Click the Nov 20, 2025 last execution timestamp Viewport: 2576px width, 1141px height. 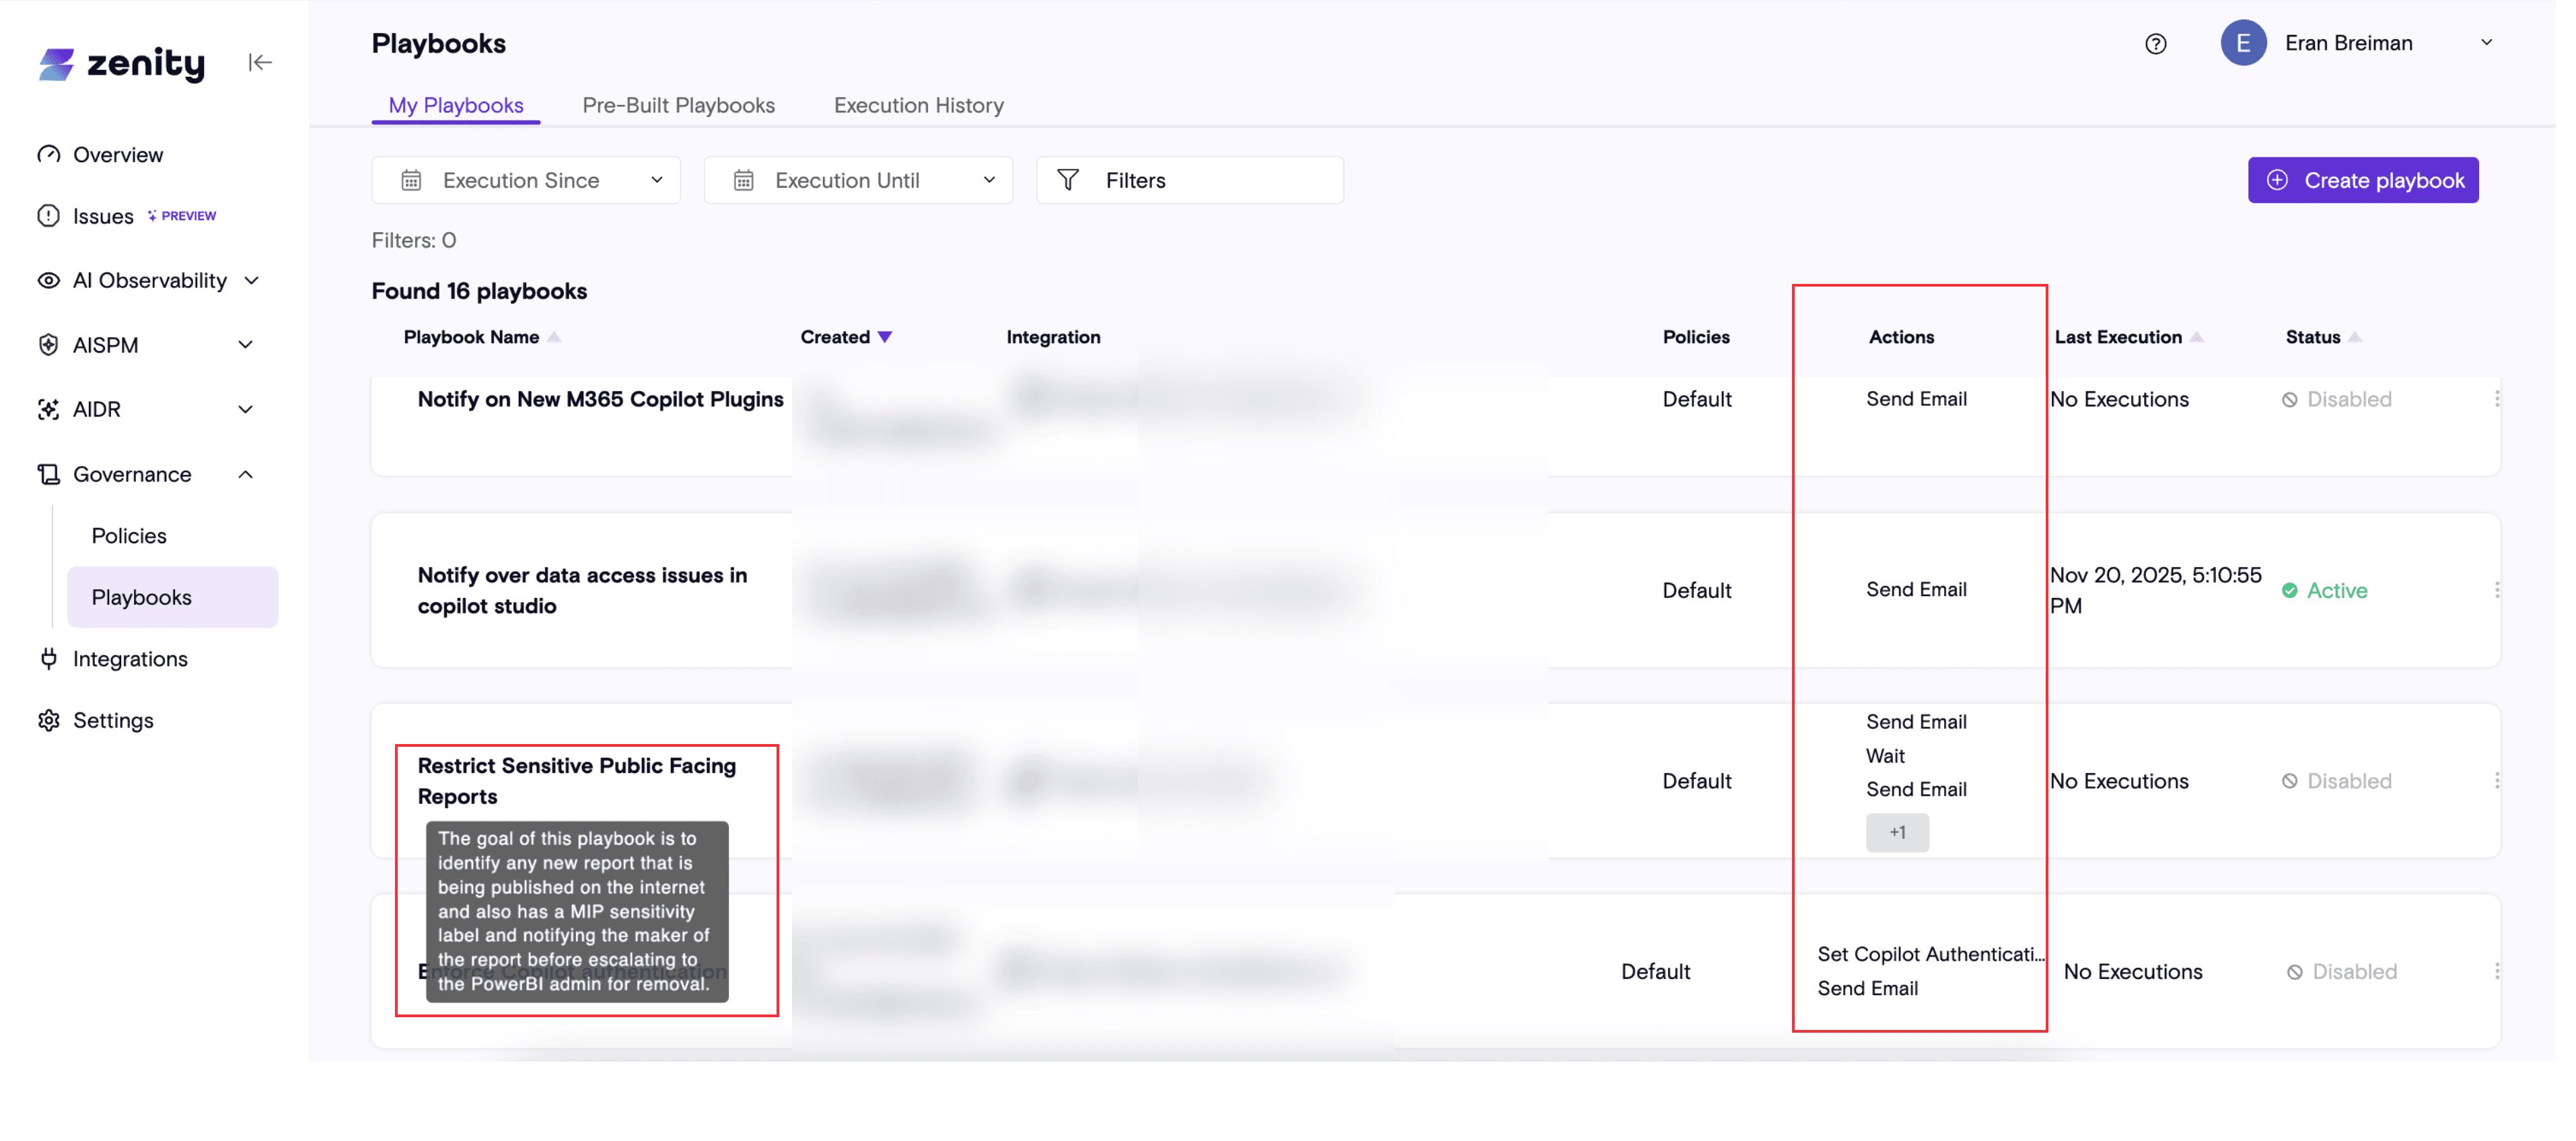(2155, 590)
